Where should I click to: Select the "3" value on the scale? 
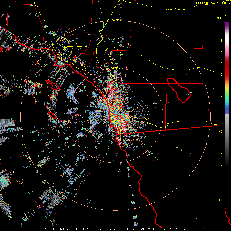[222, 74]
